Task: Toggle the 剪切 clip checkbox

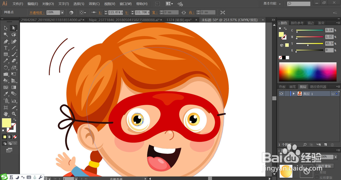Action: pos(317,172)
